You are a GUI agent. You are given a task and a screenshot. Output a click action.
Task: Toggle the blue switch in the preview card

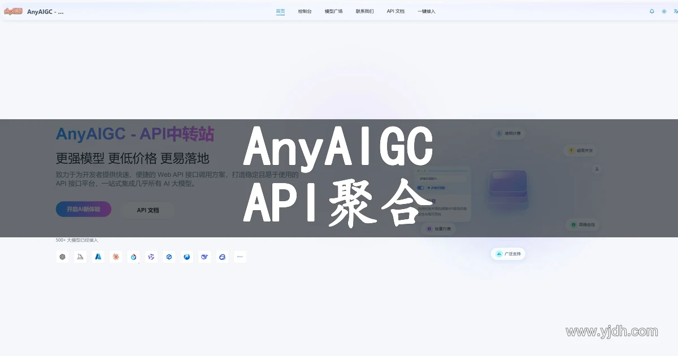(x=421, y=187)
